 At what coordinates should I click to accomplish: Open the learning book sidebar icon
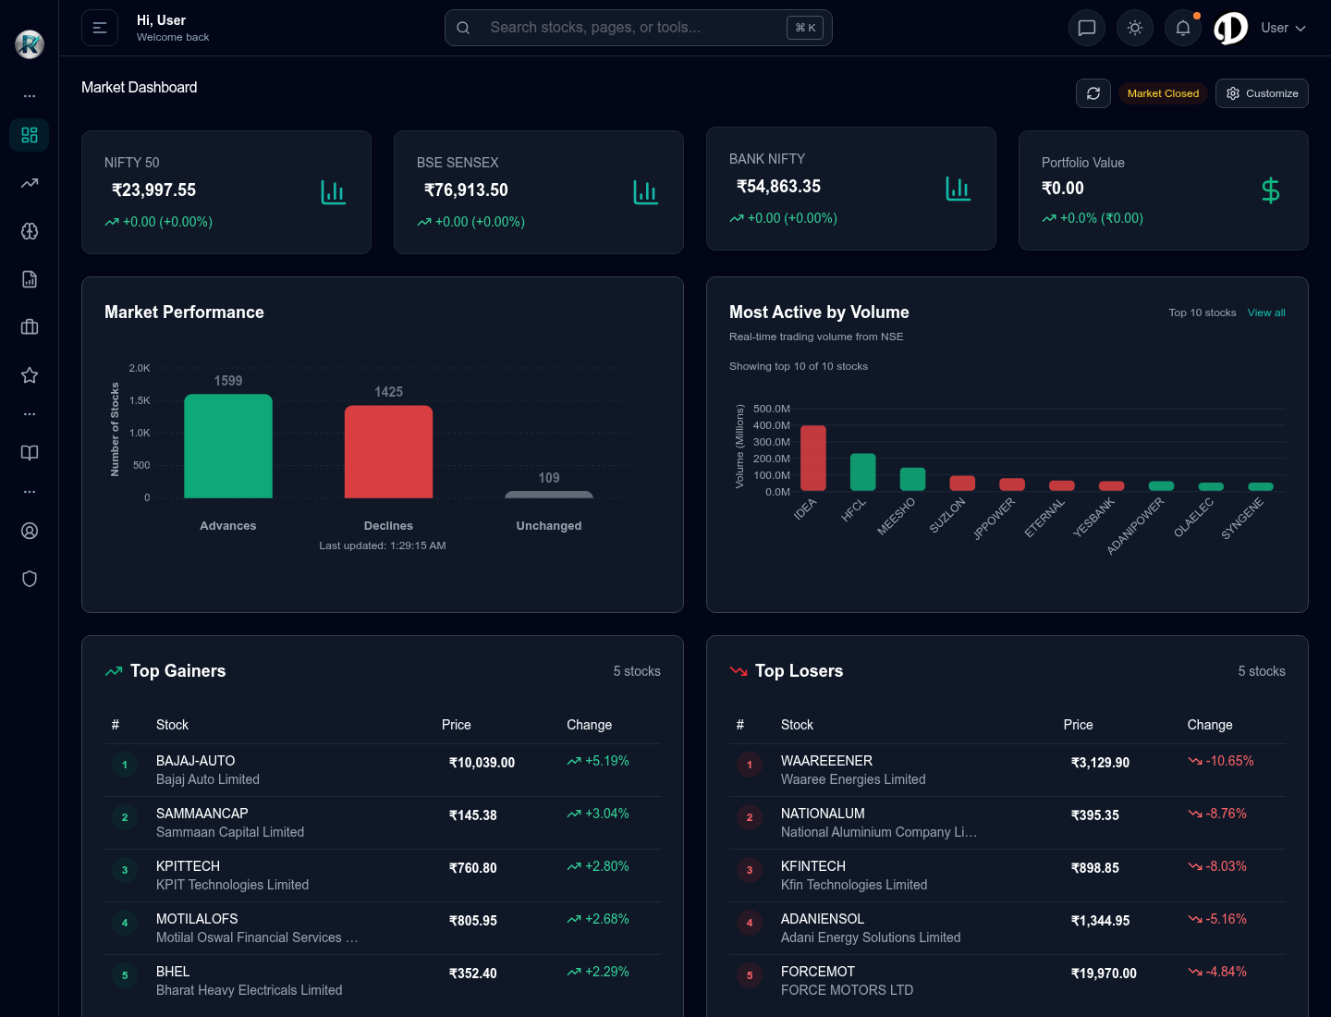point(30,453)
